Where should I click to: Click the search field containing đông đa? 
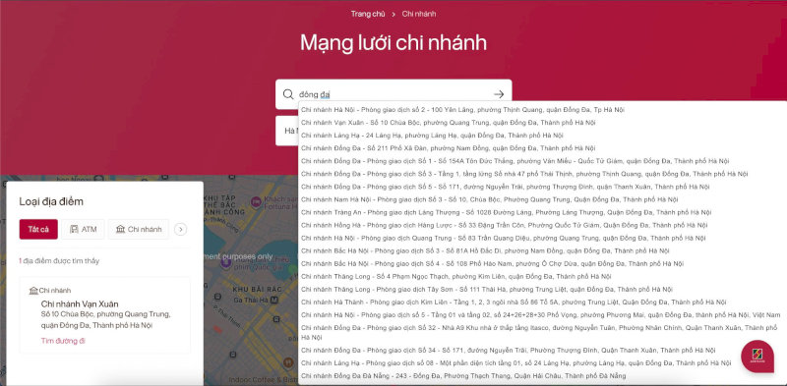[393, 94]
